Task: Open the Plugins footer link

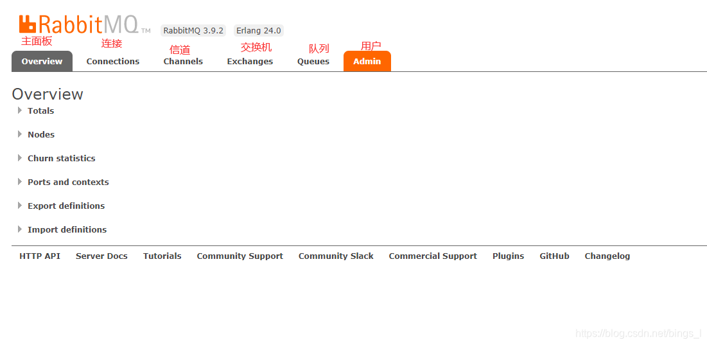Action: click(x=508, y=256)
